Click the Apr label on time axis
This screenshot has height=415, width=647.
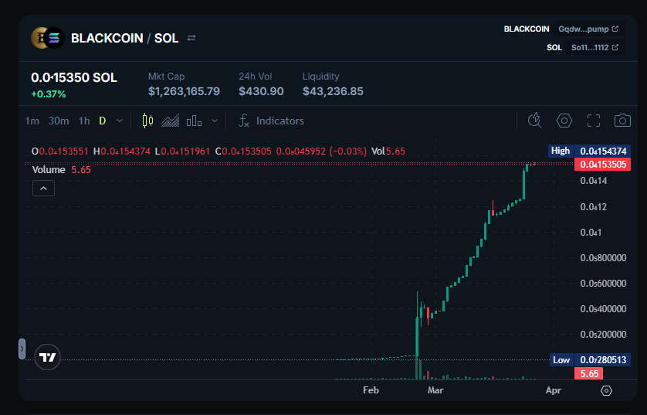pyautogui.click(x=554, y=390)
